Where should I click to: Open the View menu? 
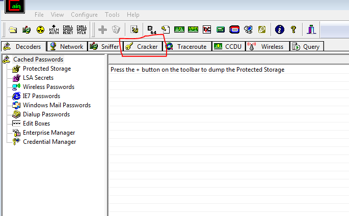[57, 15]
